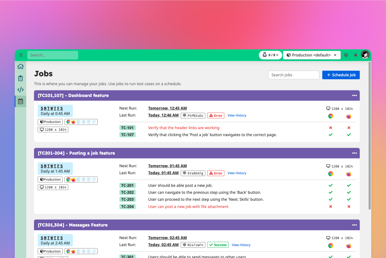Click Chrome column icon in Dashboard feature job
The width and height of the screenshot is (386, 258).
coord(331,116)
